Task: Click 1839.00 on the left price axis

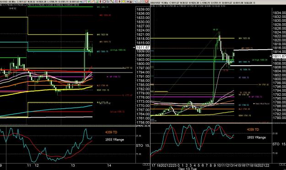Action: coord(143,9)
